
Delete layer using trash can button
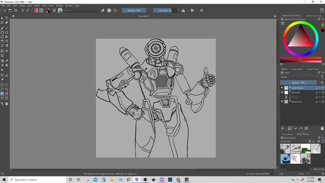point(322,129)
